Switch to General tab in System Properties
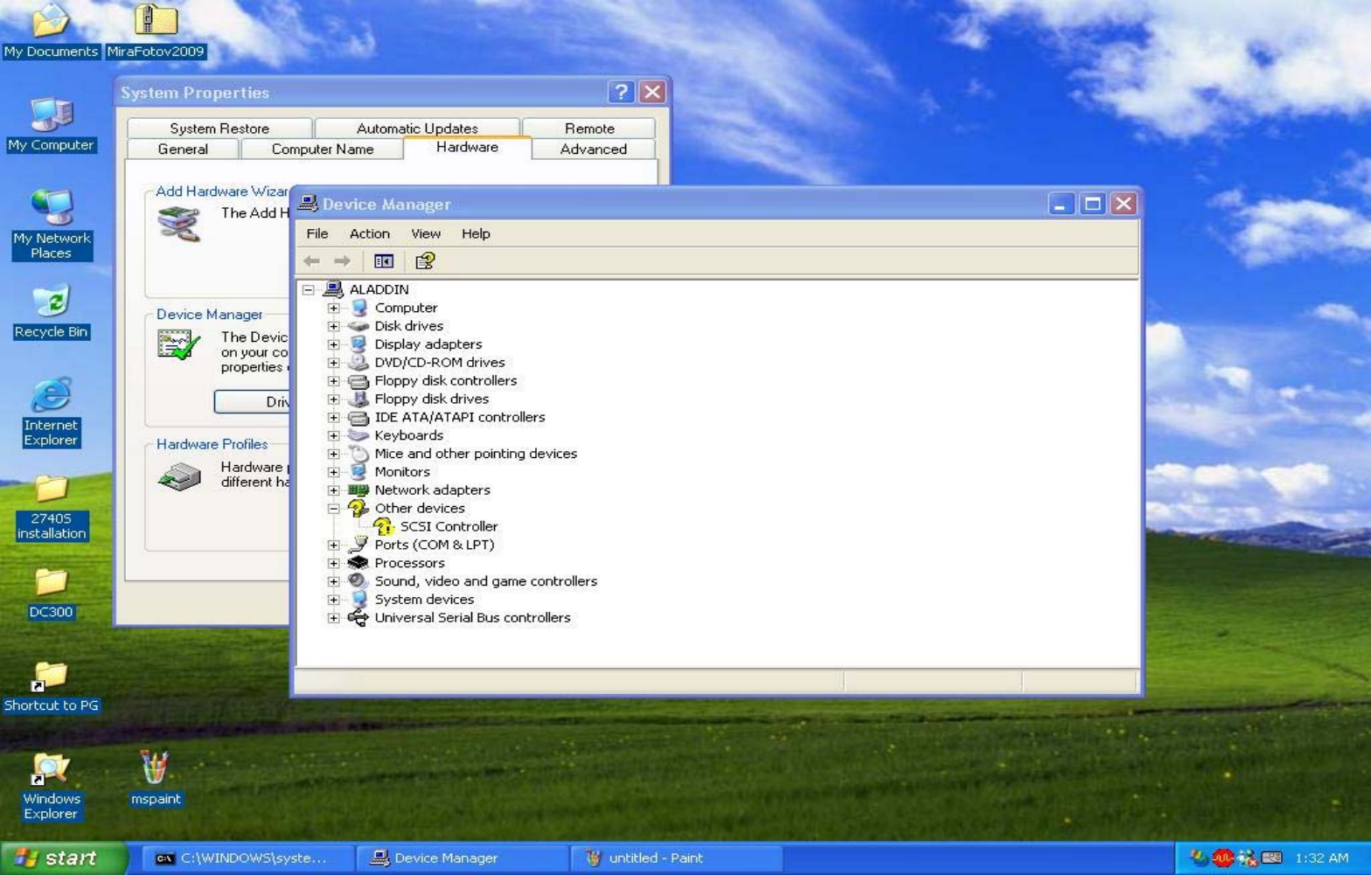Viewport: 1371px width, 875px height. point(183,149)
